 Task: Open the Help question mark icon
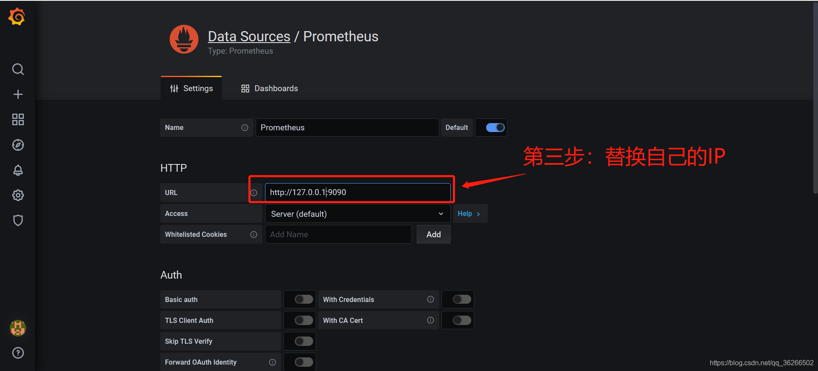point(18,353)
